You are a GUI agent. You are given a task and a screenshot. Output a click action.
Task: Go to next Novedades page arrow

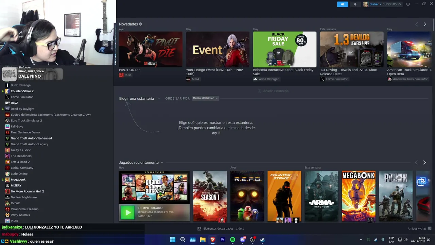coord(425,24)
